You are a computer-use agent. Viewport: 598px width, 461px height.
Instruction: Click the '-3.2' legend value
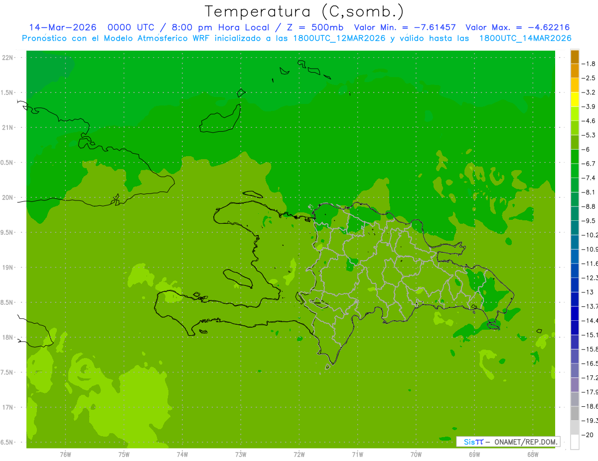(x=589, y=92)
